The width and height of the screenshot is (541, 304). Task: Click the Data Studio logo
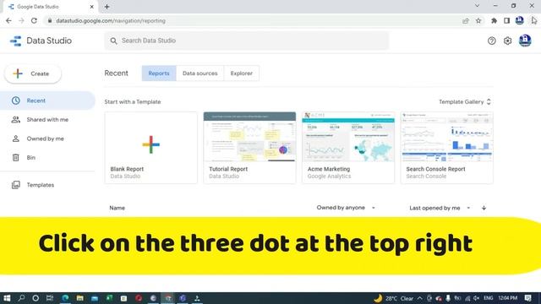pos(41,41)
